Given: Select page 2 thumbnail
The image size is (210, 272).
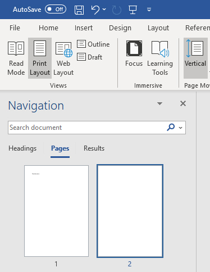Looking at the screenshot, I should (x=130, y=211).
